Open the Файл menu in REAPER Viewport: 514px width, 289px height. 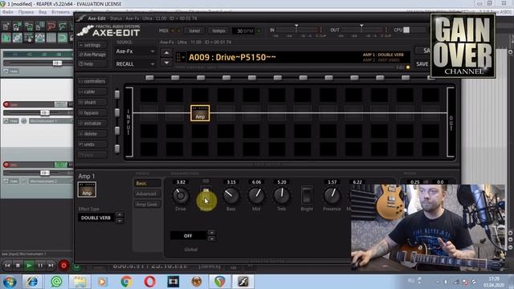pyautogui.click(x=7, y=12)
